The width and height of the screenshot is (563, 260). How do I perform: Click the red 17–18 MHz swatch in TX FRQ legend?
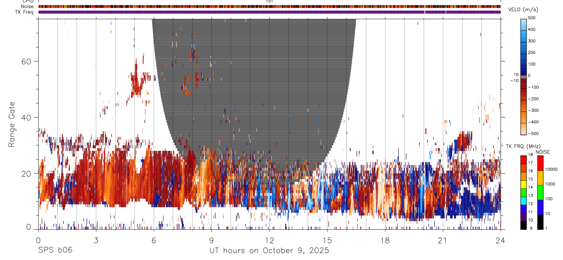[x=524, y=160]
